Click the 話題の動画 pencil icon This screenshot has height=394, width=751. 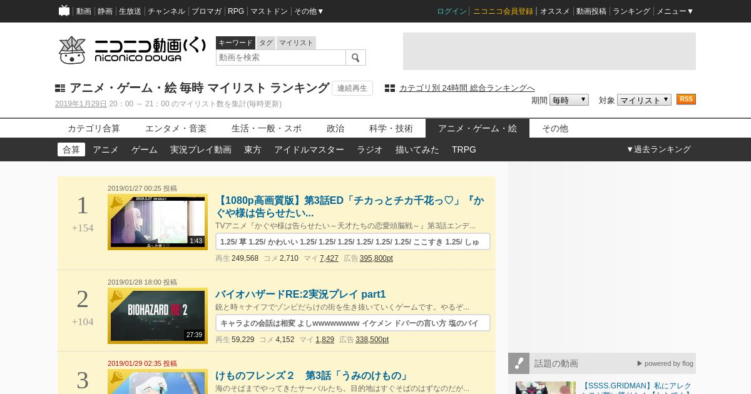[x=519, y=363]
